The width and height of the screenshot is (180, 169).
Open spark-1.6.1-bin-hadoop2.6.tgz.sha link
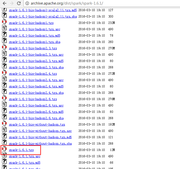pyautogui.click(x=36, y=118)
